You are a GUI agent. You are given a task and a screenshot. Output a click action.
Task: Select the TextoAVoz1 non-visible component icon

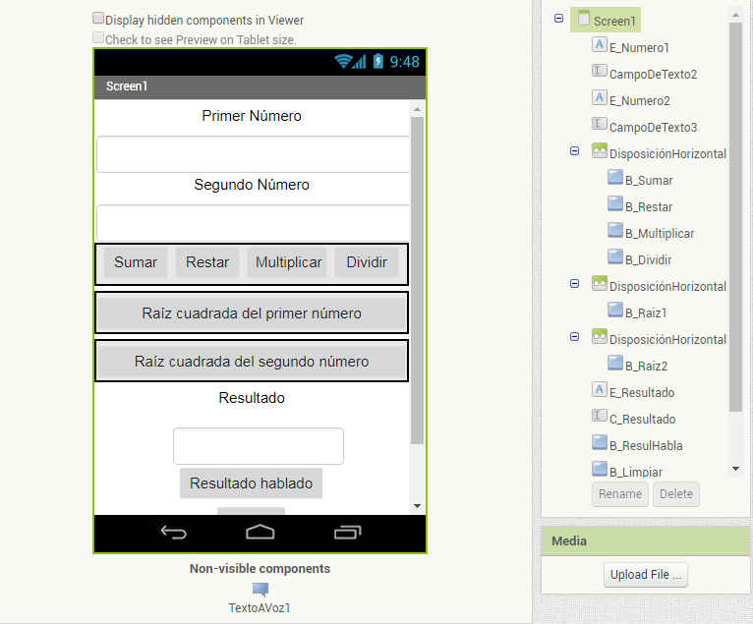click(261, 590)
